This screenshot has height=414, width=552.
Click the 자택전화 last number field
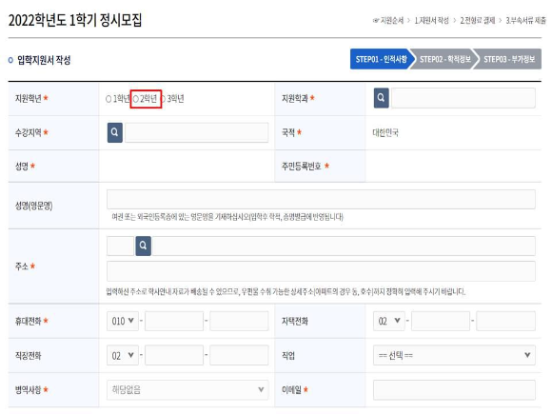pos(506,321)
